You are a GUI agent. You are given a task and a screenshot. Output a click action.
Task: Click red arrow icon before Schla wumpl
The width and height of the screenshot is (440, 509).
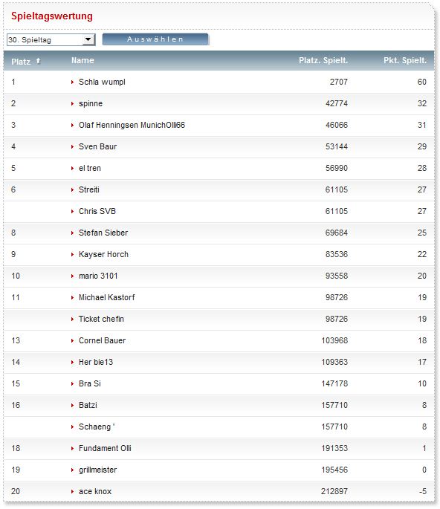click(x=72, y=82)
